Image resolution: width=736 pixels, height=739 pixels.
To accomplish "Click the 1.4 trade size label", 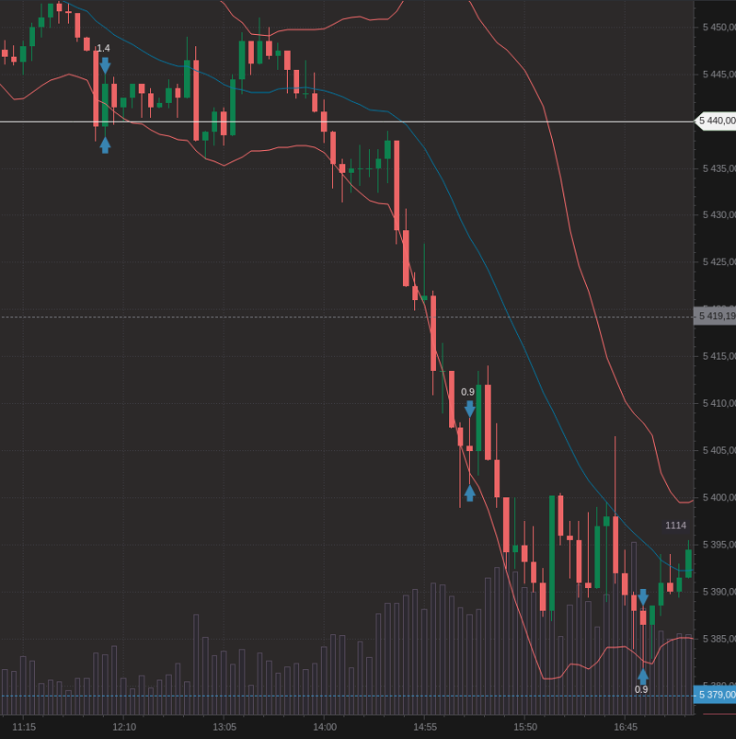I will click(x=103, y=48).
